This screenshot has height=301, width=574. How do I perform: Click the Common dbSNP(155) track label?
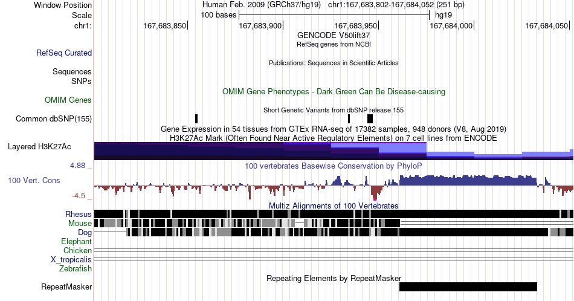coord(54,118)
